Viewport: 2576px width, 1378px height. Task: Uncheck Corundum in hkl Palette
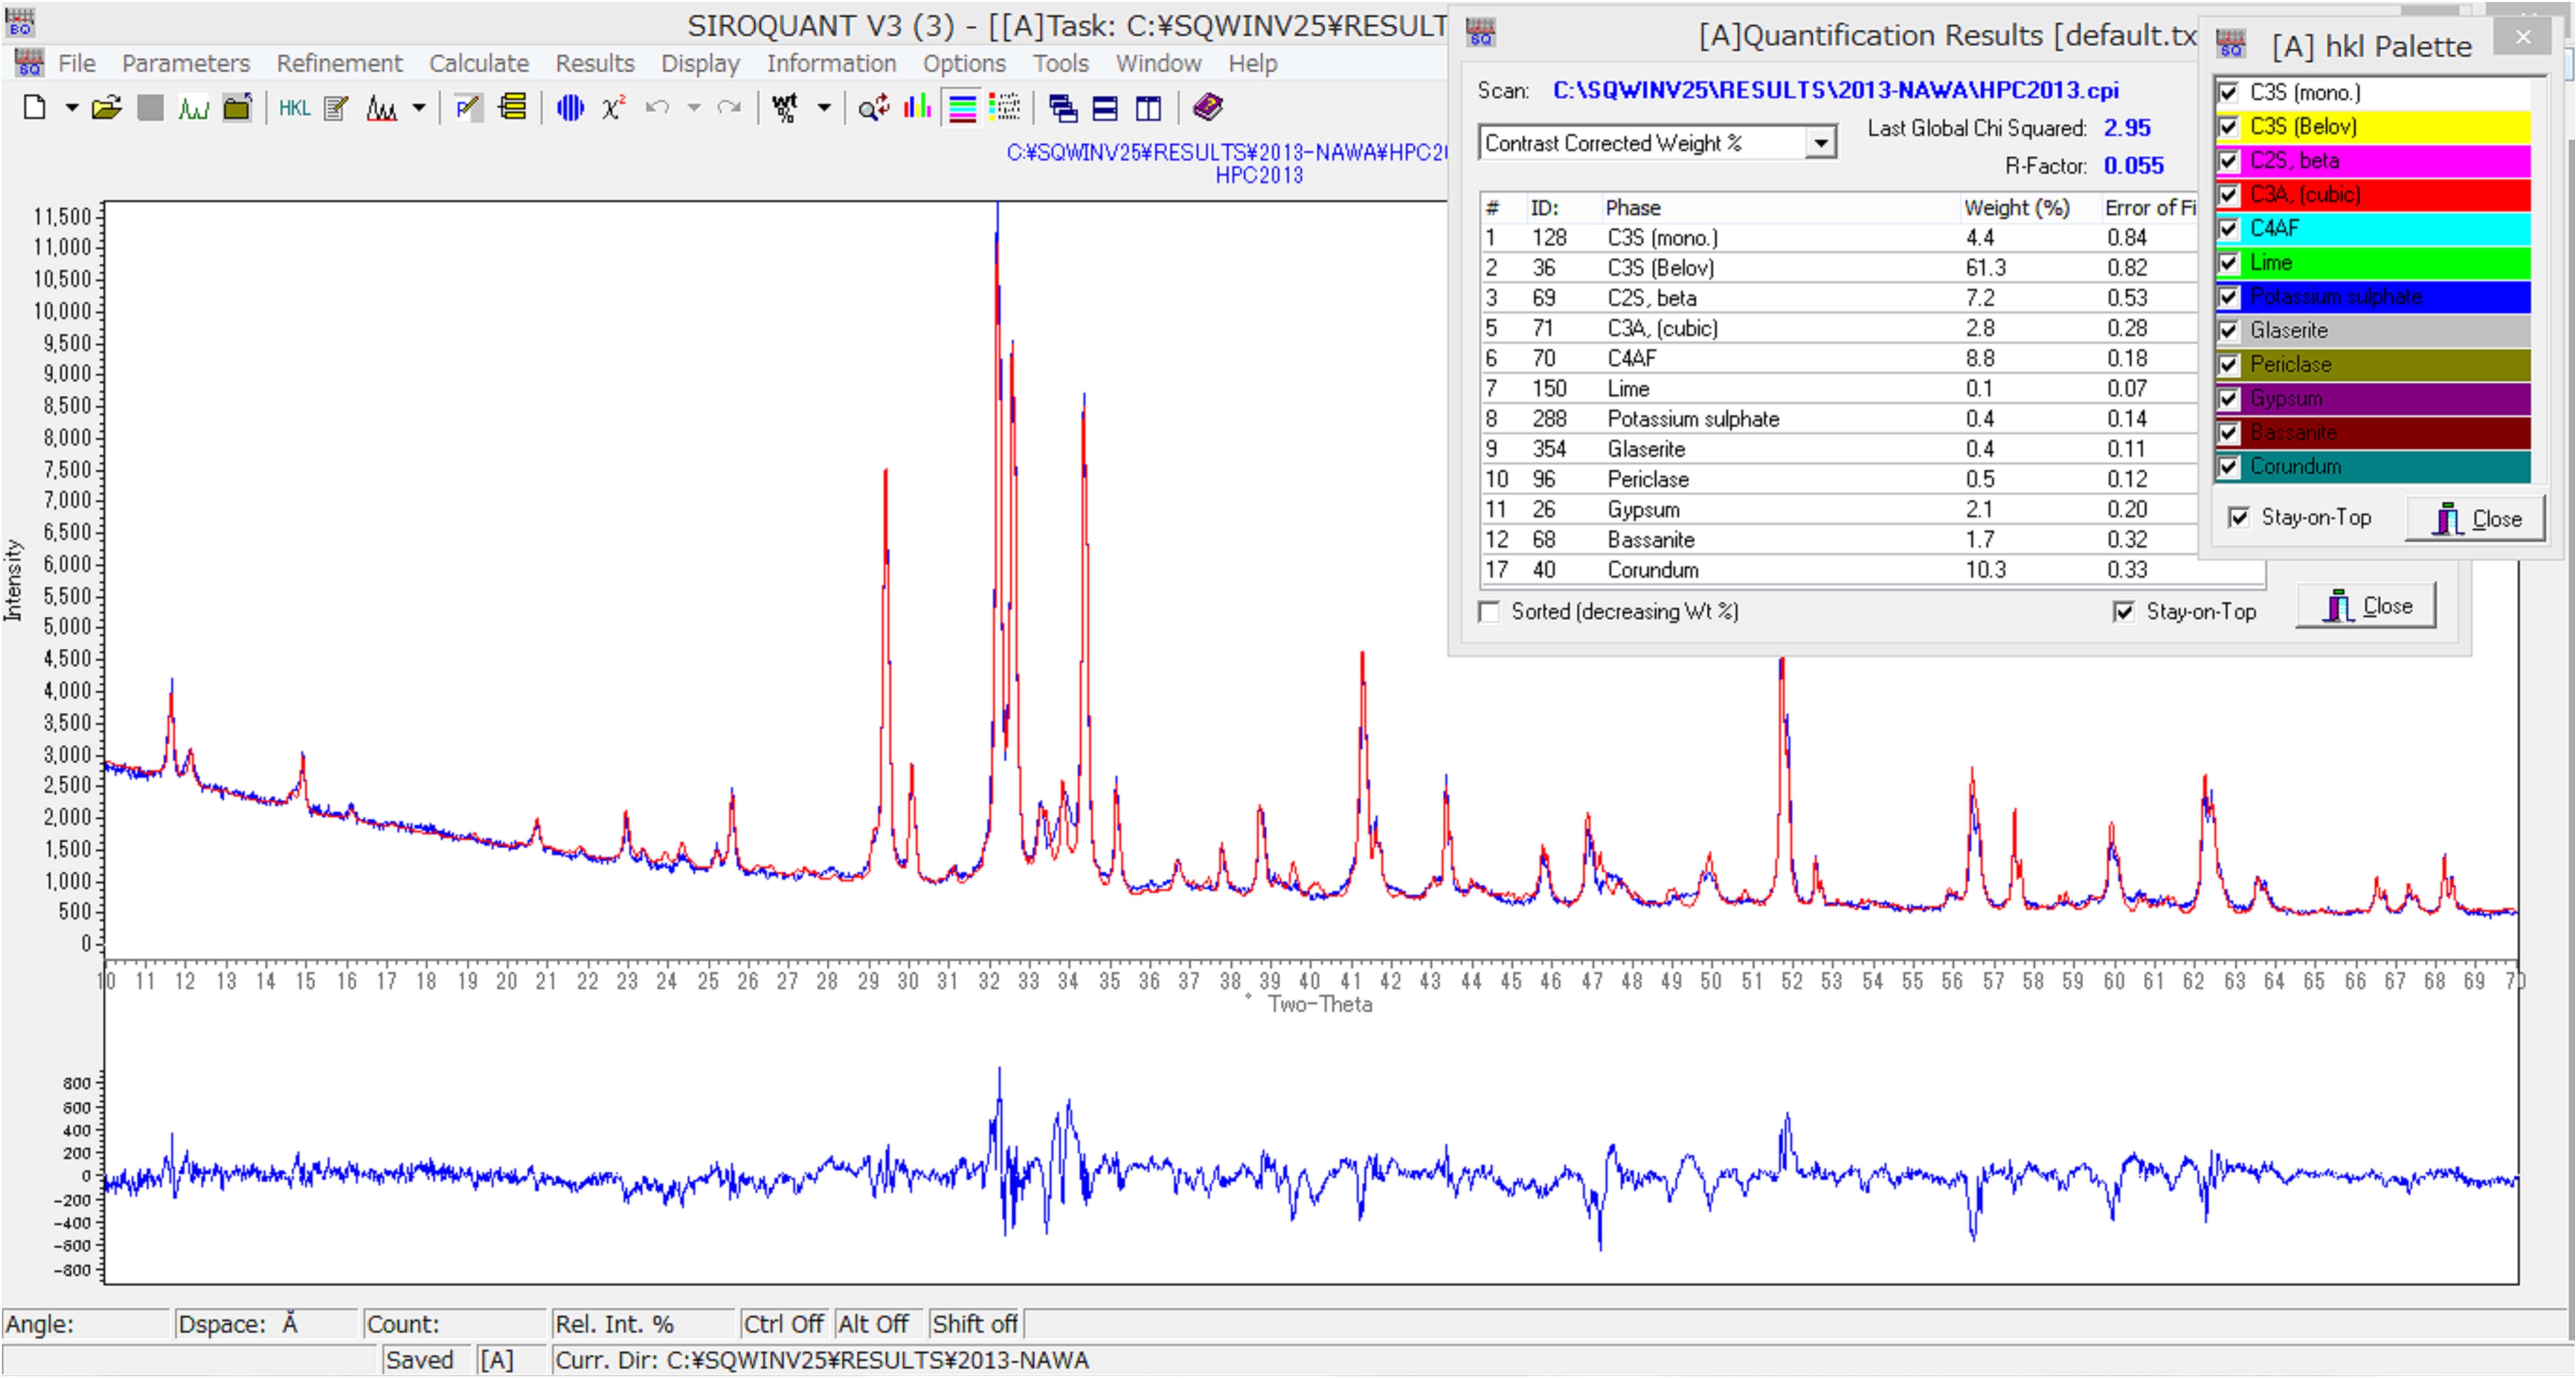coord(2228,467)
